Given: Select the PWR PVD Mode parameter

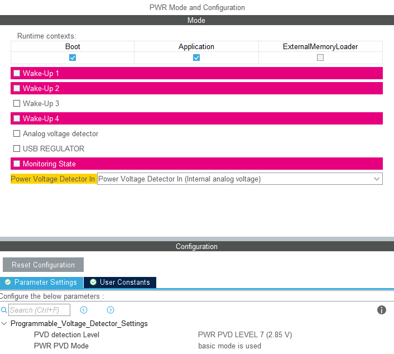Looking at the screenshot, I should (x=61, y=346).
